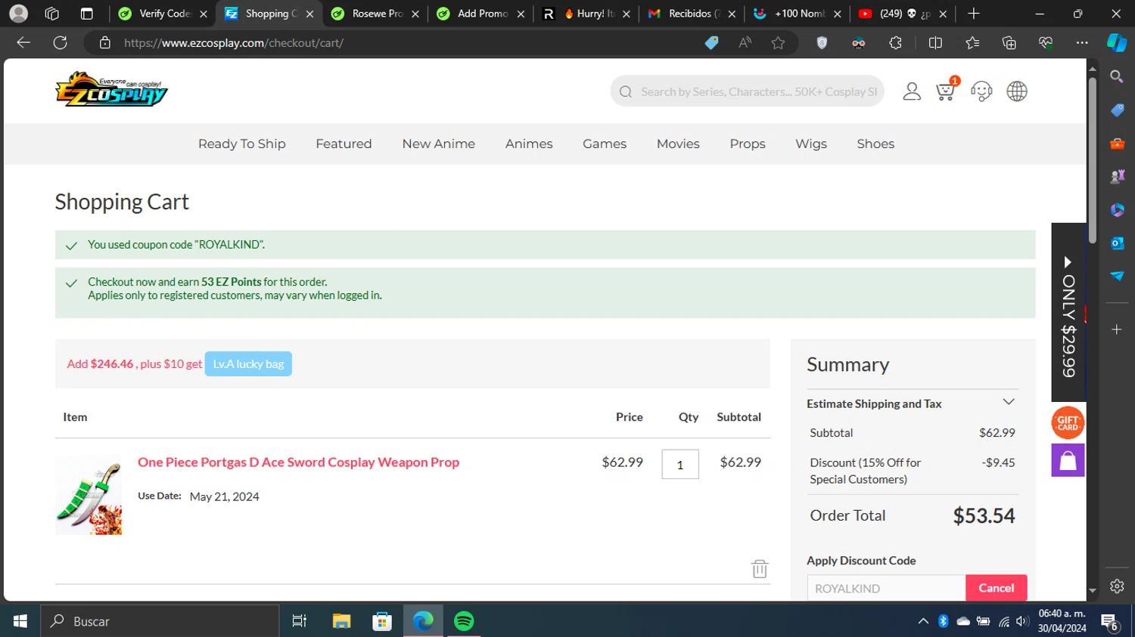This screenshot has width=1135, height=637.
Task: Add a new sidebar app with plus
Action: 1117,329
